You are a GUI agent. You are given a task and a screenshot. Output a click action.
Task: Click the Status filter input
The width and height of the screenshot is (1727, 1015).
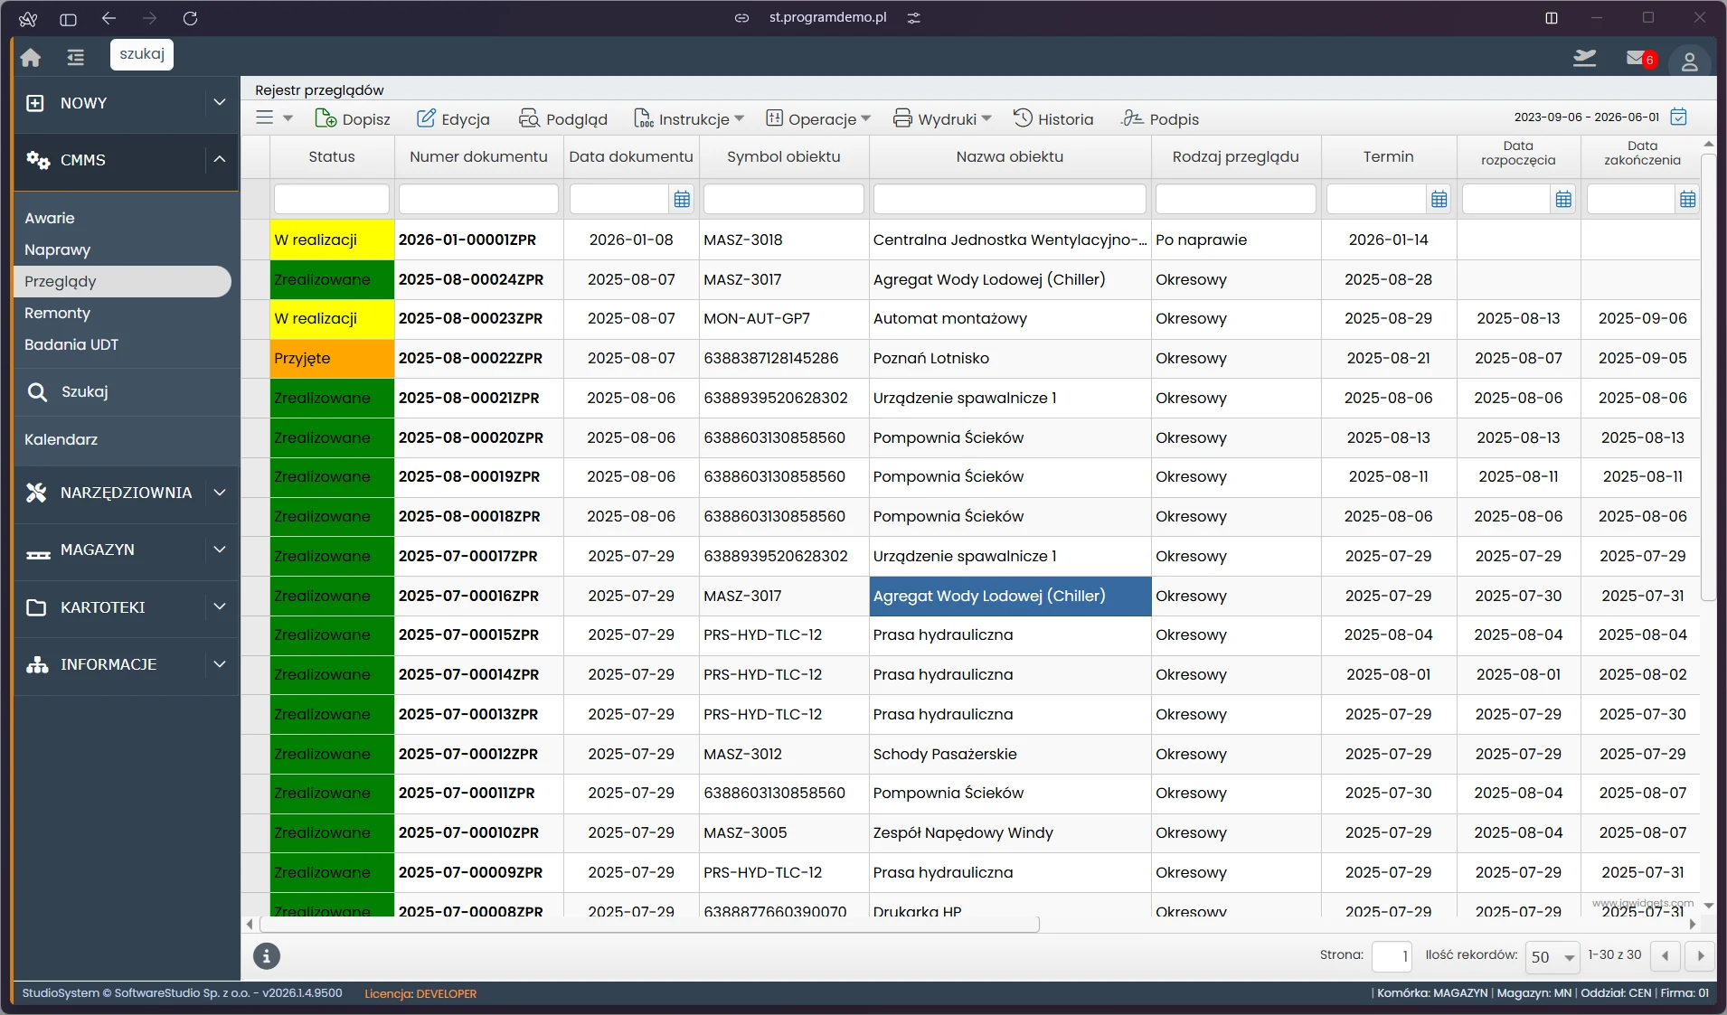(x=331, y=199)
